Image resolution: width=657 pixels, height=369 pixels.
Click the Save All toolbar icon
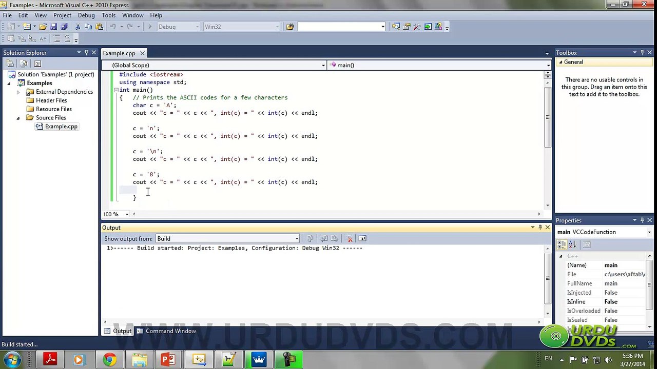tap(64, 27)
